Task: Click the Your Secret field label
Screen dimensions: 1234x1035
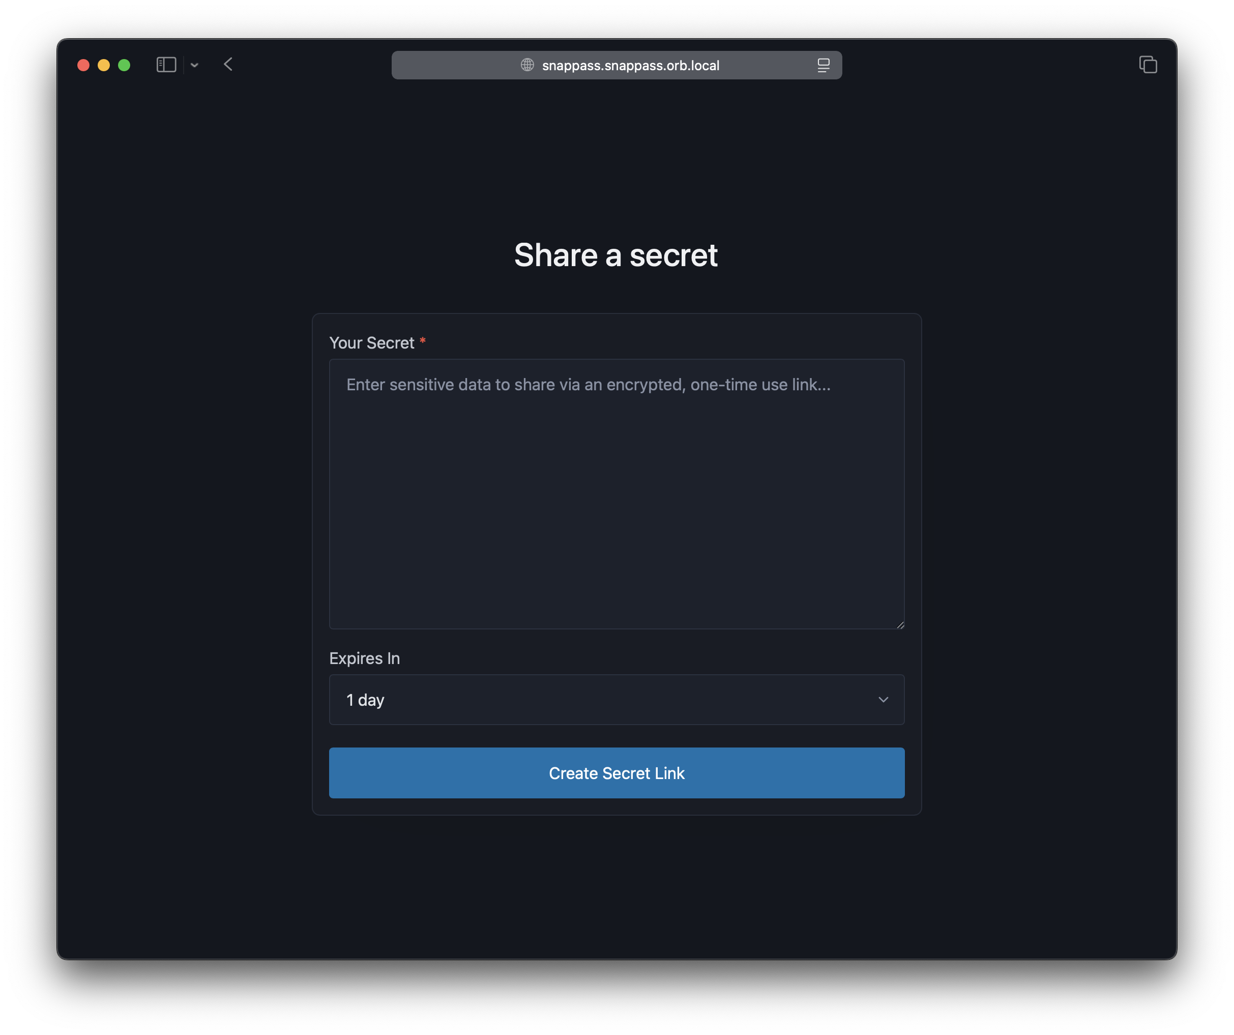Action: pos(371,342)
